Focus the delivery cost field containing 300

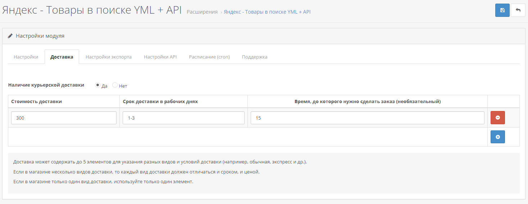coord(64,118)
